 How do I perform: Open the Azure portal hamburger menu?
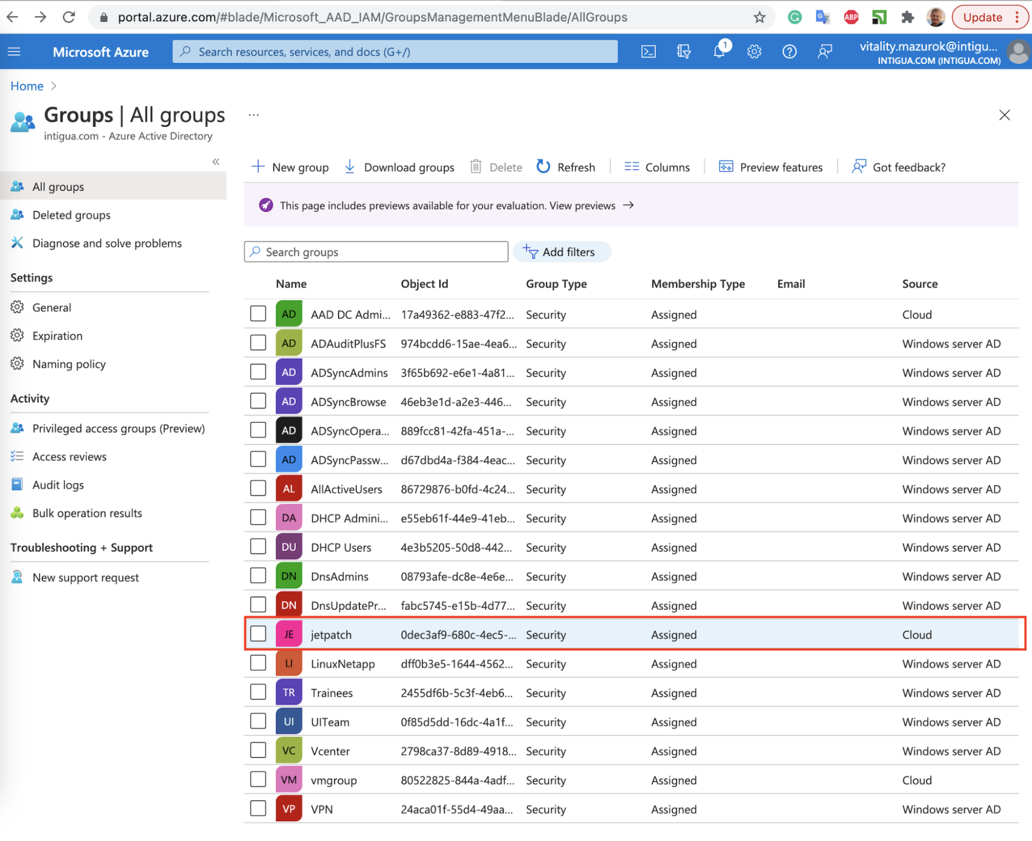[x=14, y=52]
